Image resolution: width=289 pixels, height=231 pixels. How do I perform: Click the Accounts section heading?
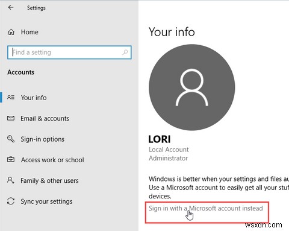click(21, 72)
